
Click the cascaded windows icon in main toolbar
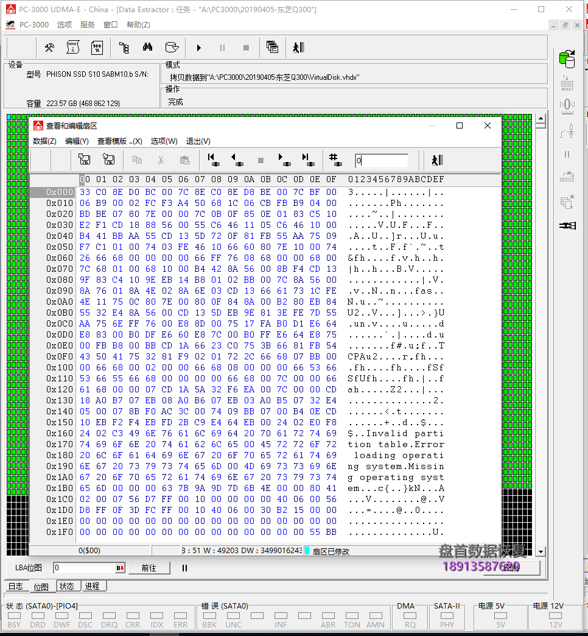272,48
